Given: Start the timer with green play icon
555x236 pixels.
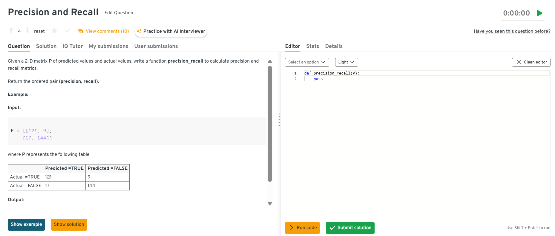Looking at the screenshot, I should coord(539,13).
